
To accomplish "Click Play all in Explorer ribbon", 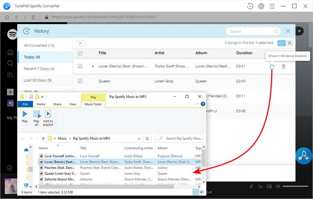I will click(36, 118).
